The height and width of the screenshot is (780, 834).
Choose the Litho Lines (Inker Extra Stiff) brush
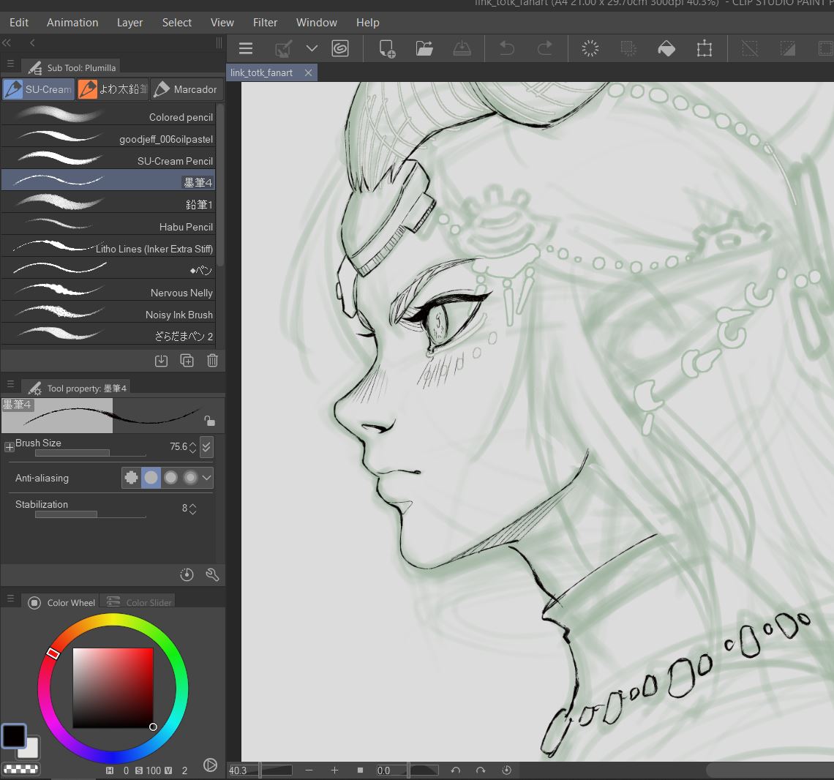(108, 246)
